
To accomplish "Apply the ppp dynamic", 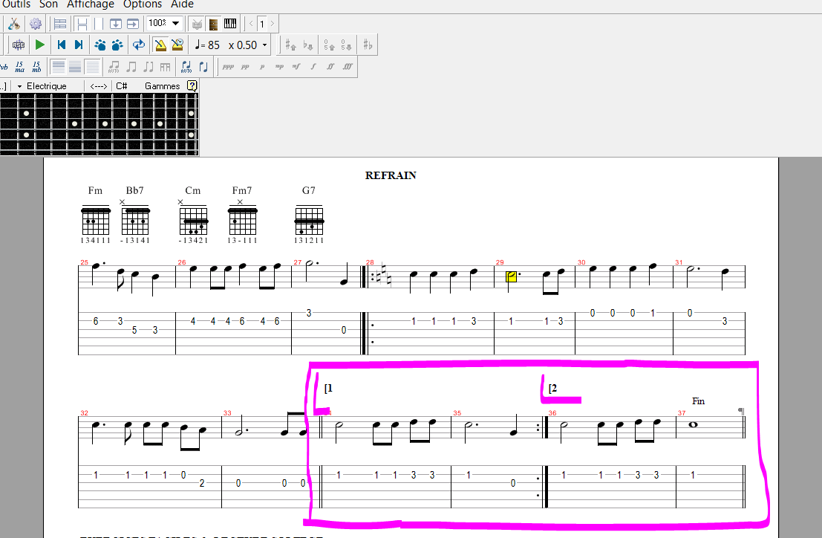I will (228, 67).
